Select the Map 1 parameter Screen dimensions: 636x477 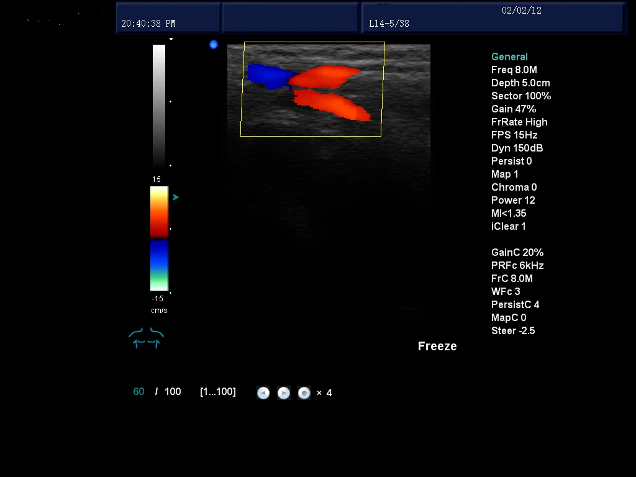point(504,174)
